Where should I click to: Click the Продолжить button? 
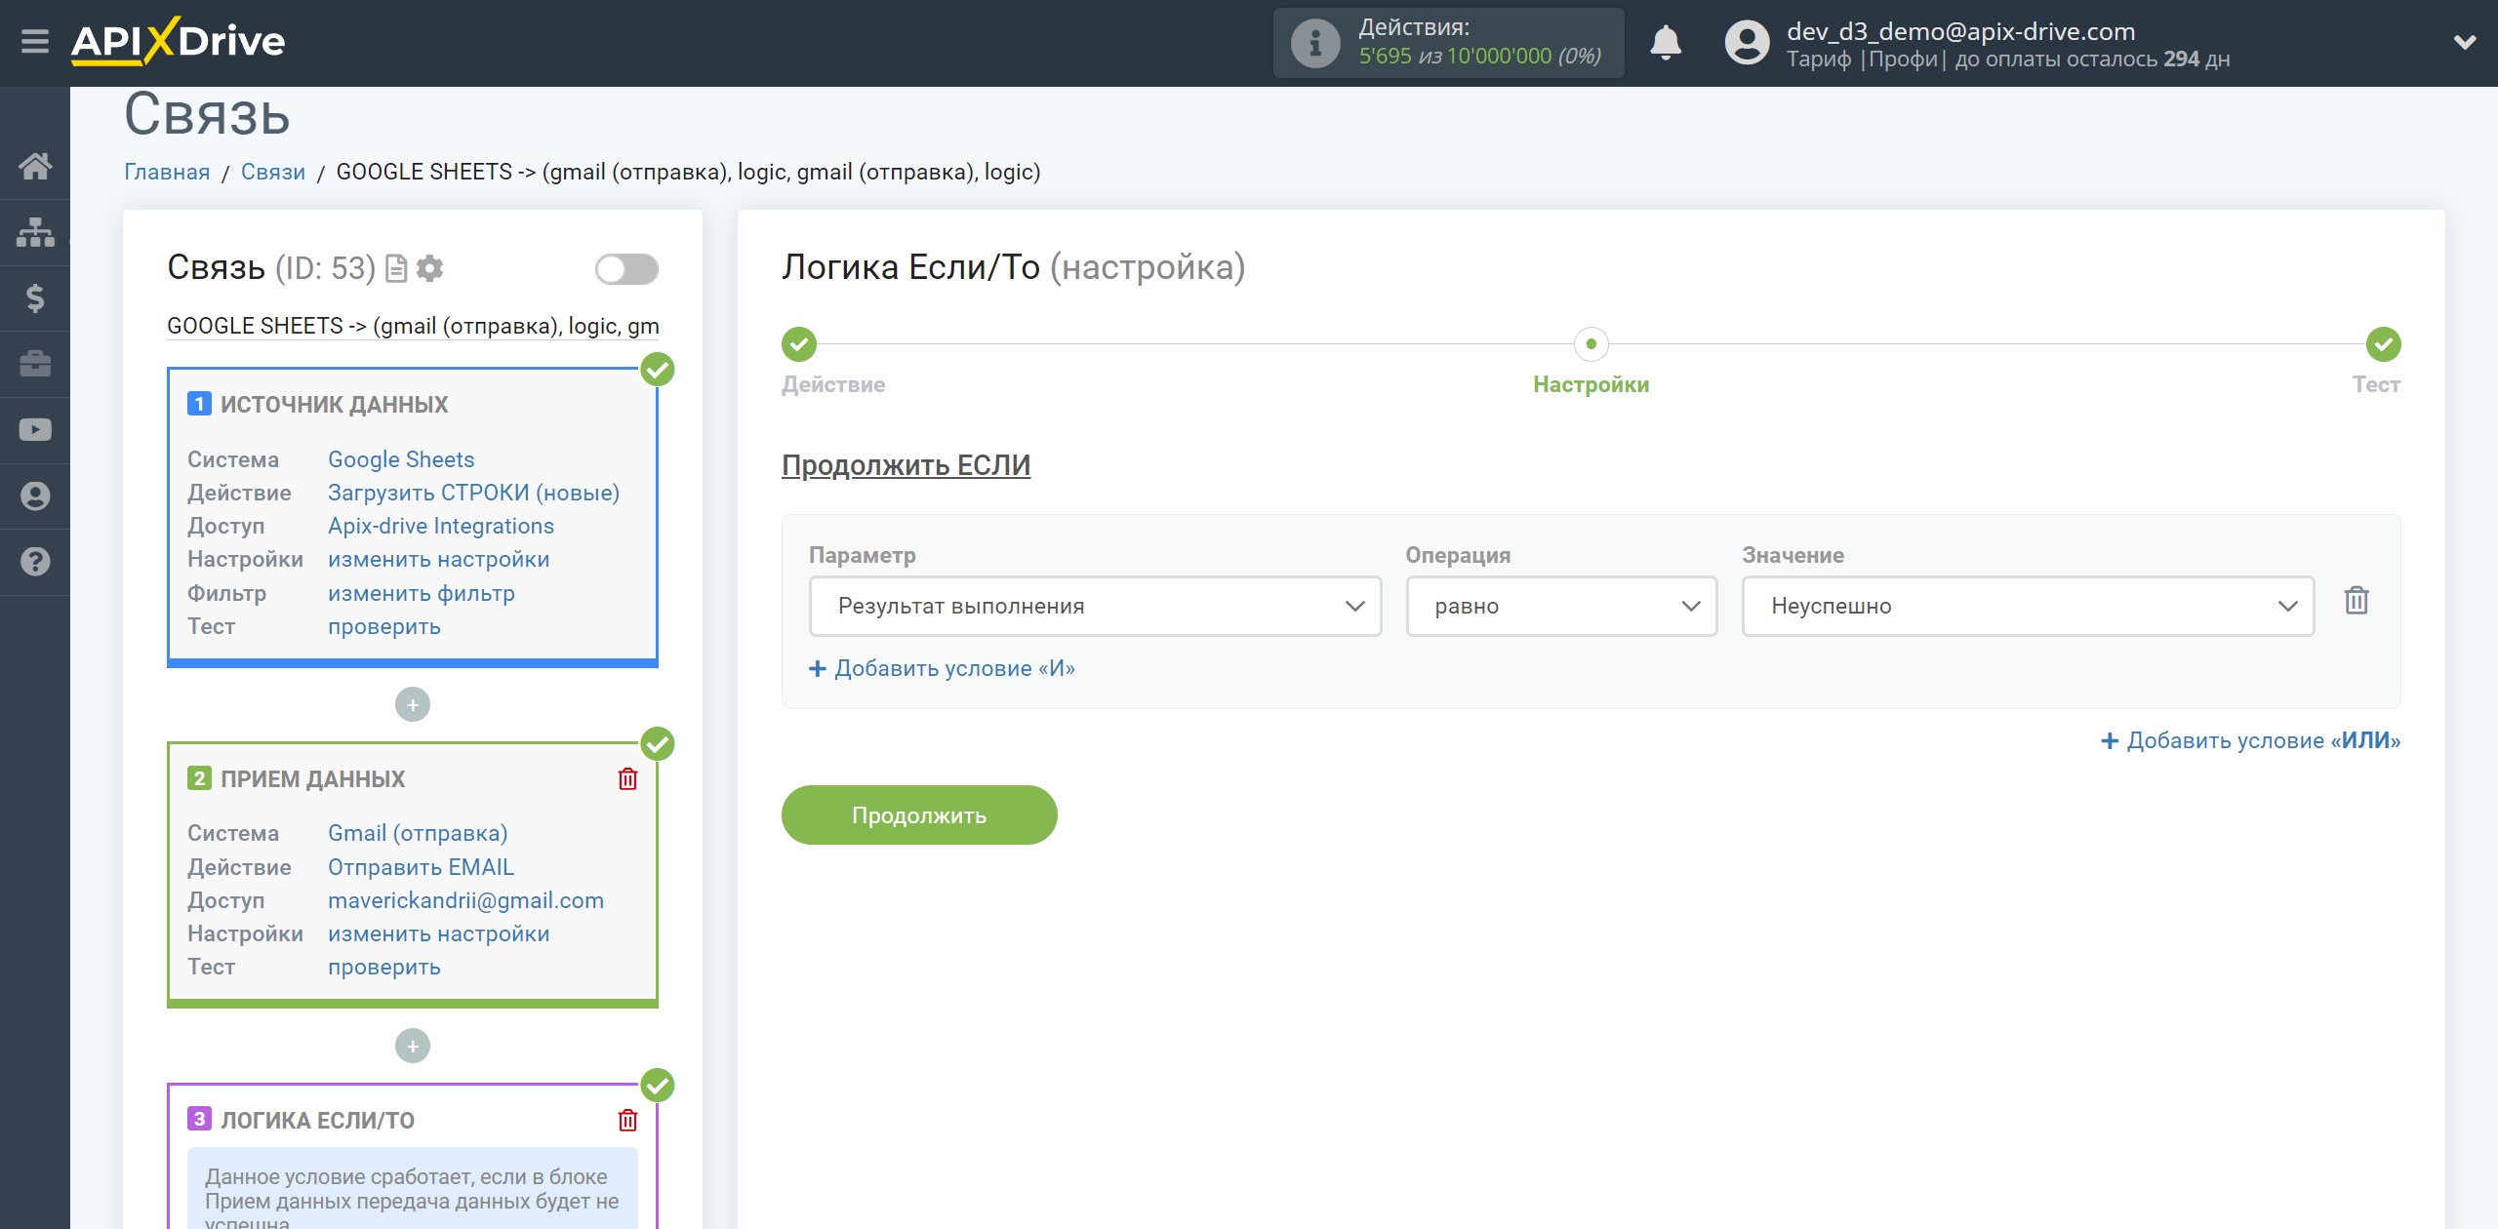click(x=919, y=815)
